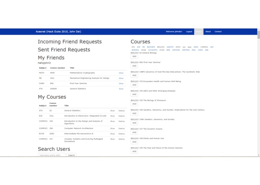Show my ECON 205D Intermediate Microeconomics II
The image size is (260, 185).
coord(113,134)
